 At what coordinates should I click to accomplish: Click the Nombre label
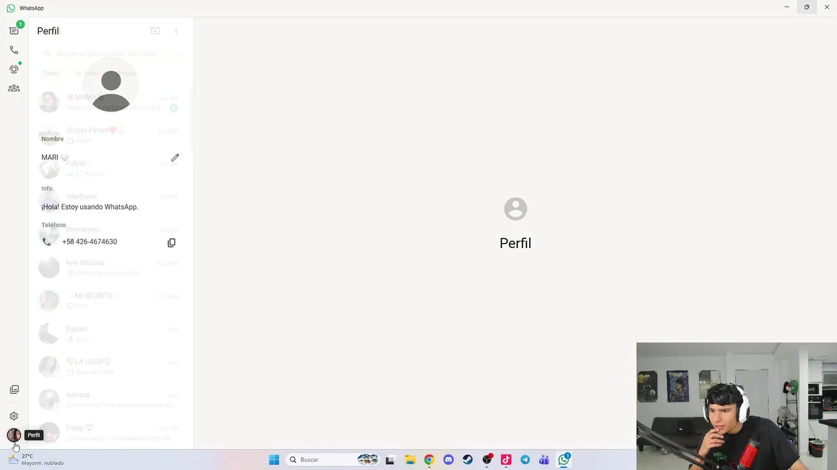pos(52,139)
